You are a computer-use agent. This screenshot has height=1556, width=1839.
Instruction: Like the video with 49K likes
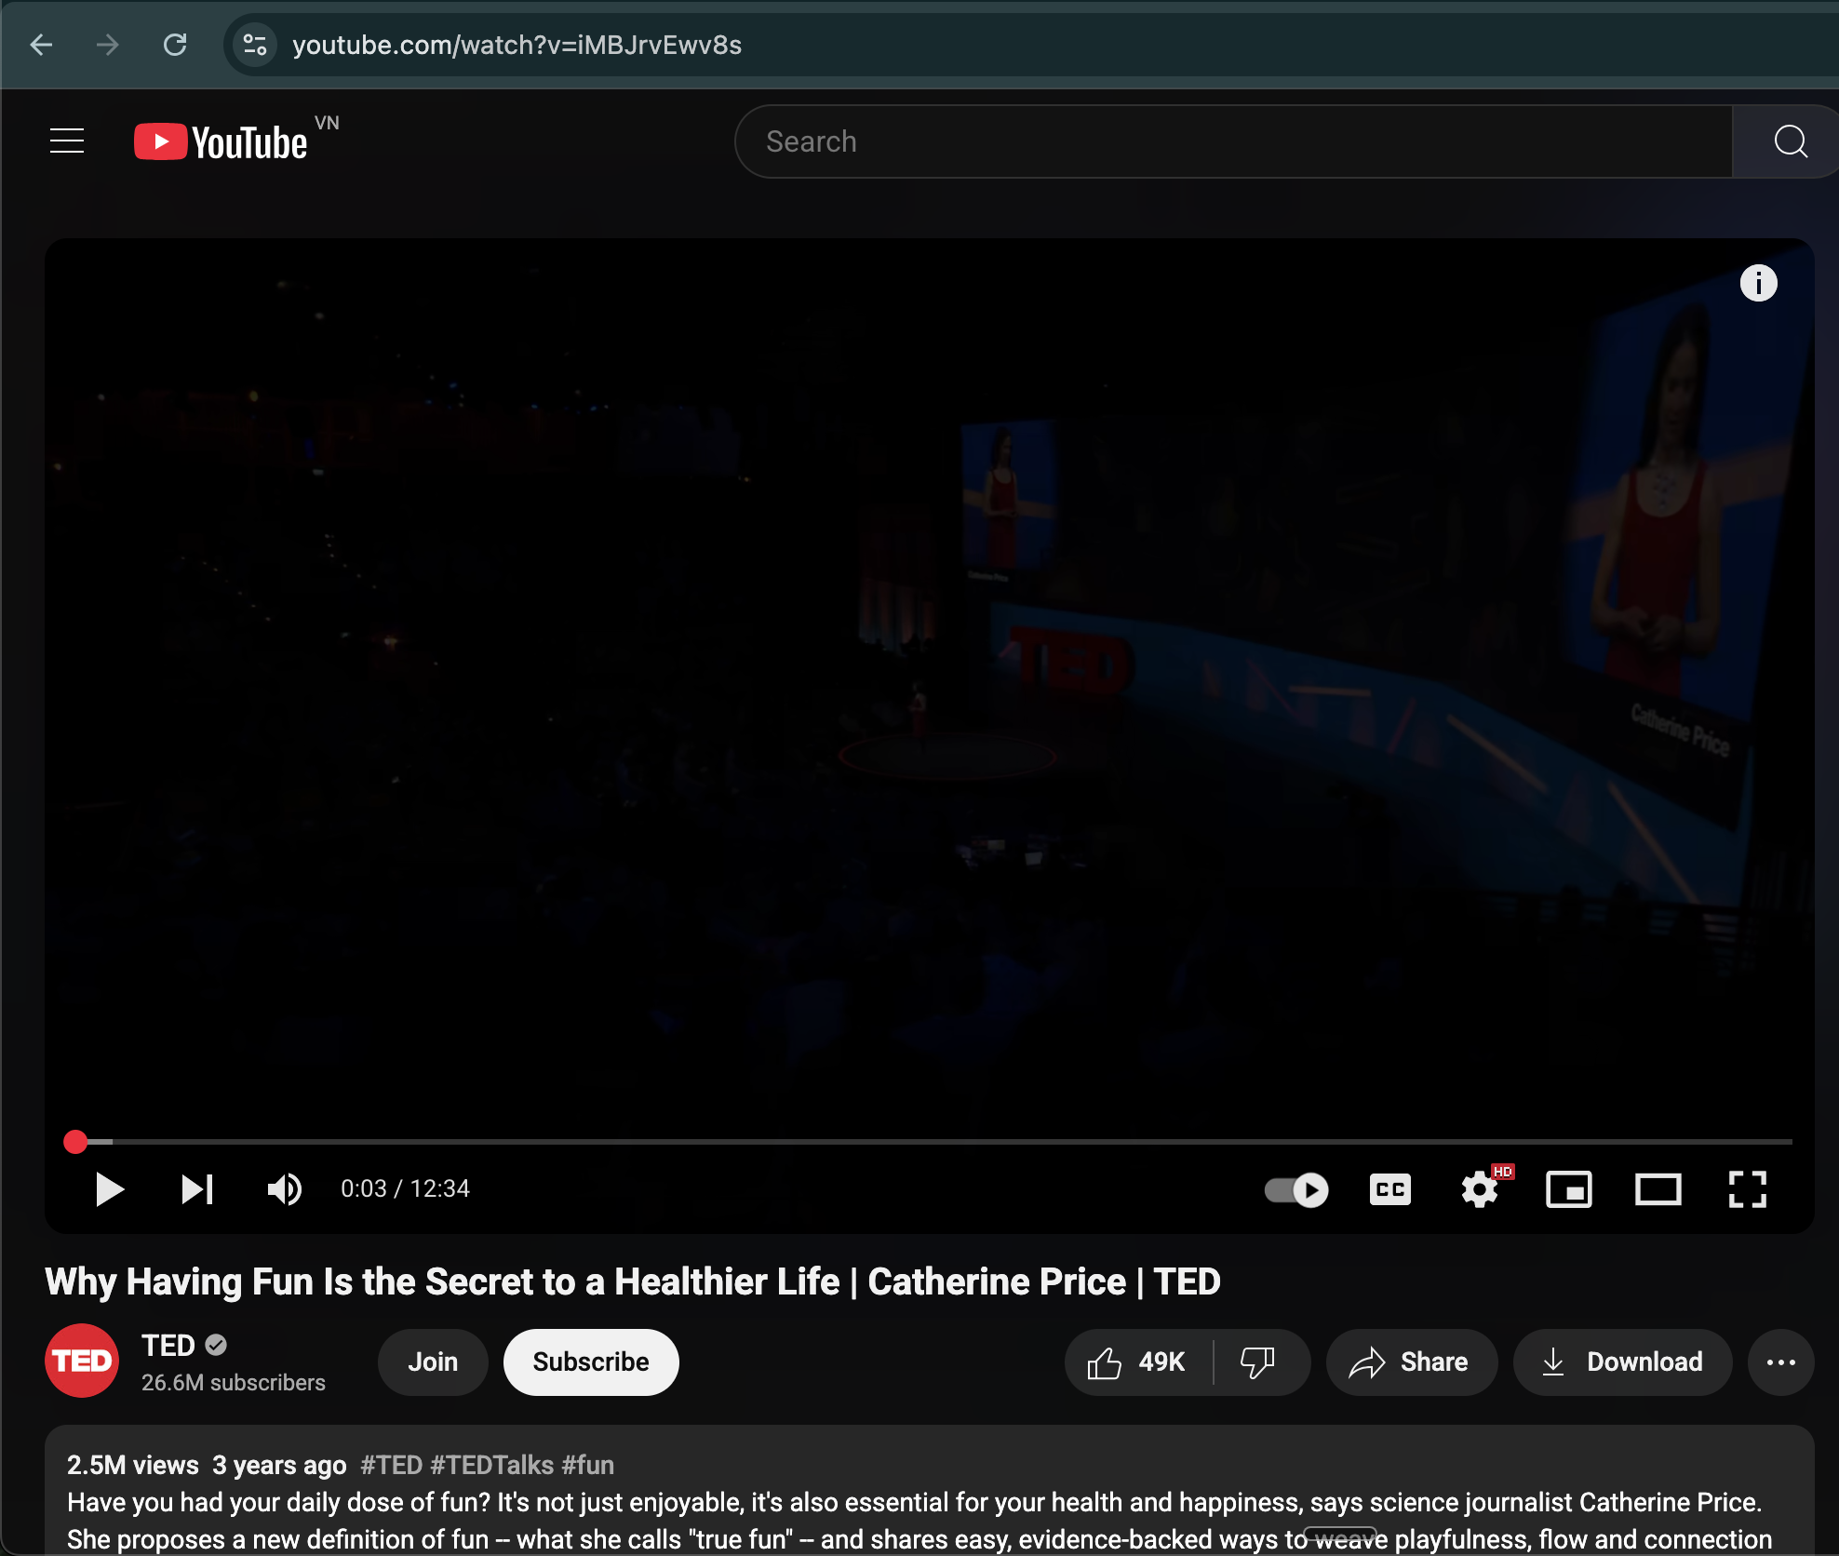click(x=1137, y=1361)
